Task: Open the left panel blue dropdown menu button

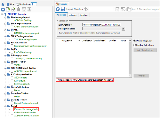Action: (x=3, y=10)
